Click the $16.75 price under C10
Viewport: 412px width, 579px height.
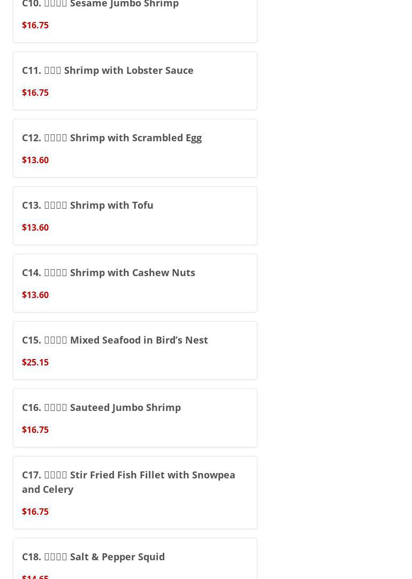35,25
